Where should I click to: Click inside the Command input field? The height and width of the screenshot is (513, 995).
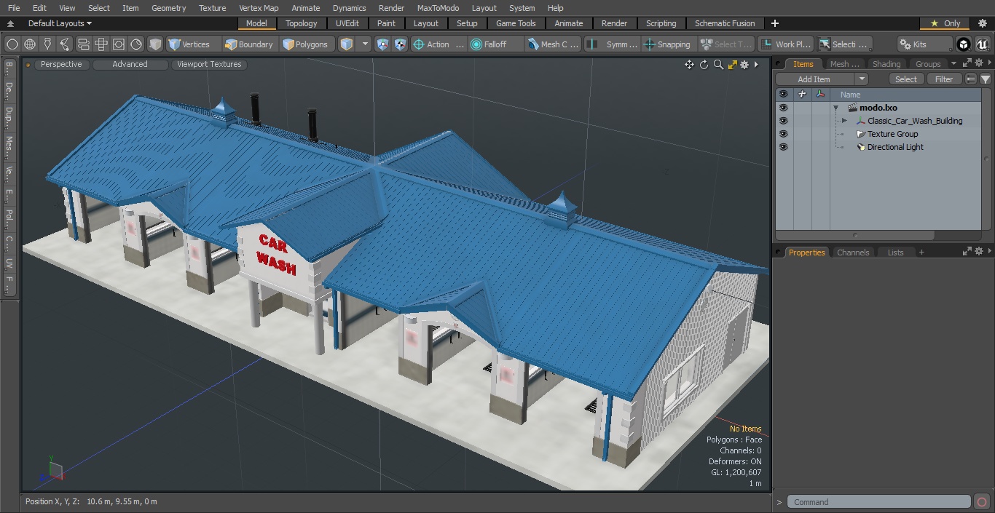(878, 501)
